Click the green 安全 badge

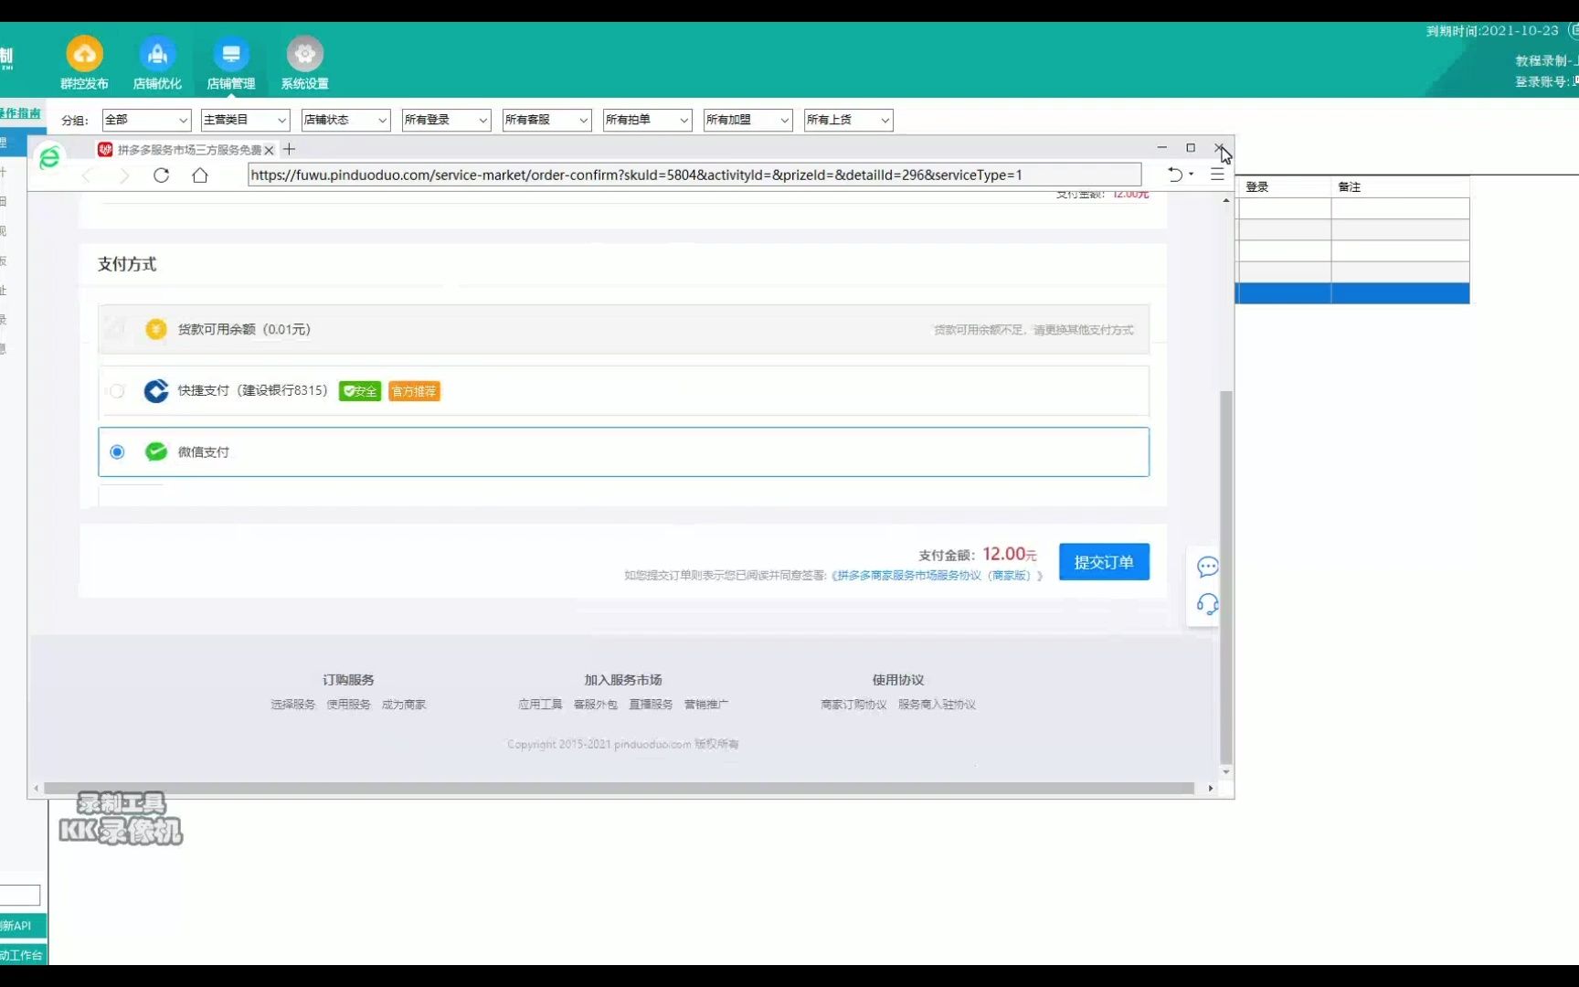click(360, 391)
